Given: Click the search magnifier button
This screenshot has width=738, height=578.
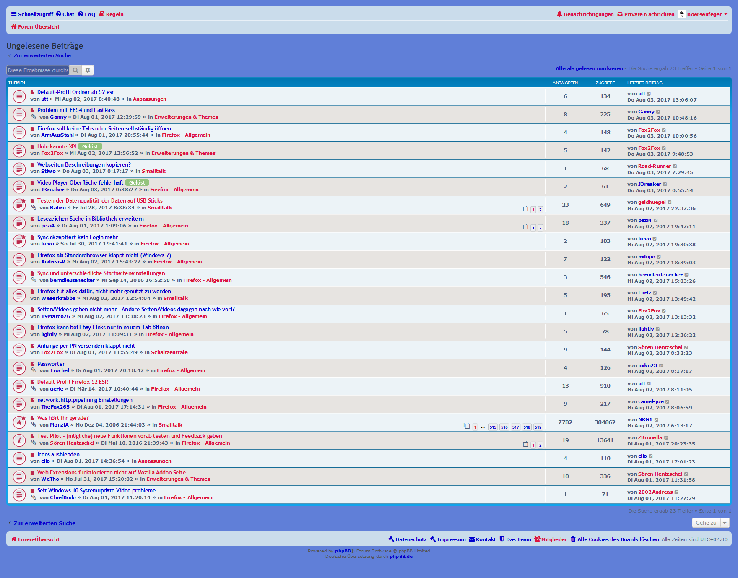Looking at the screenshot, I should pos(75,70).
